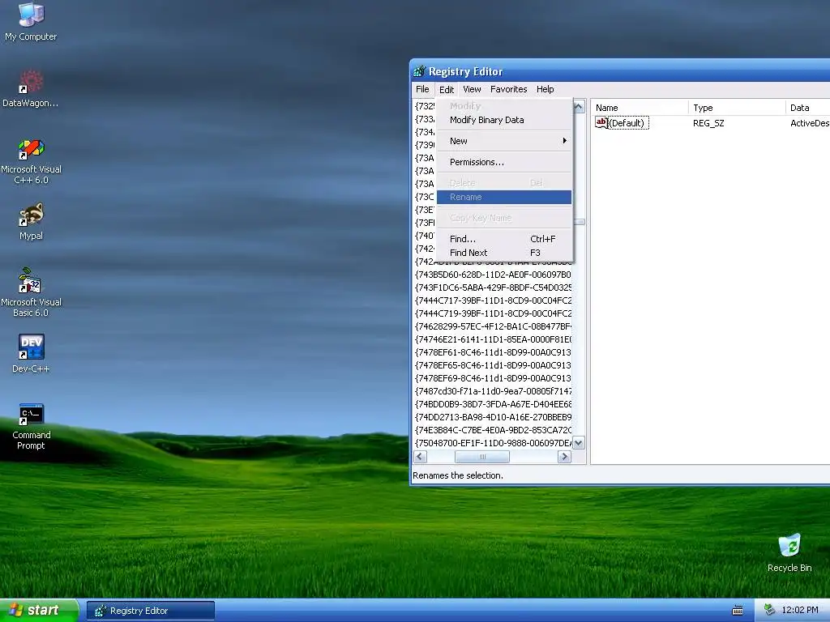830x622 pixels.
Task: Select key {74DD2713-BA98-4D10-A16E-270BBEB9
Action: pos(493,417)
